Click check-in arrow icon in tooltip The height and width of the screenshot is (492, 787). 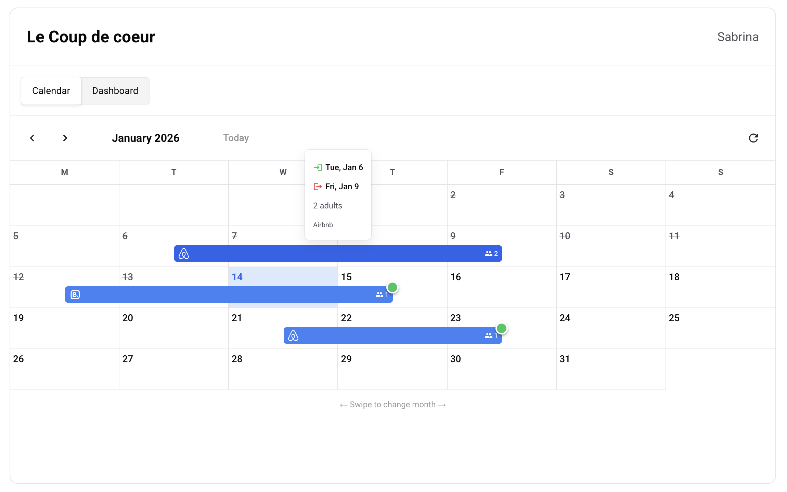[318, 167]
